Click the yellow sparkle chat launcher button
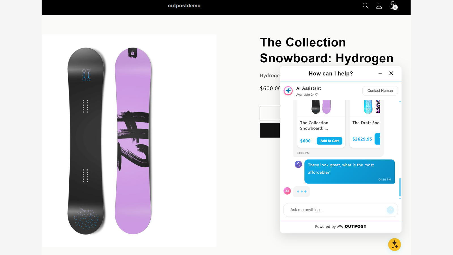The width and height of the screenshot is (453, 255). 394,245
